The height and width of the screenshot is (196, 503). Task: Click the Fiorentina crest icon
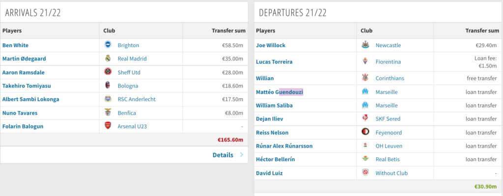point(365,61)
